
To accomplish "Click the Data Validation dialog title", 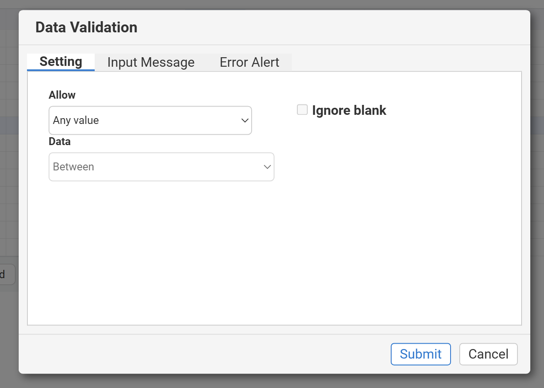I will pyautogui.click(x=86, y=27).
